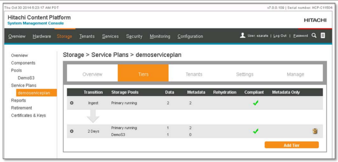Open Pools in the sidebar
The width and height of the screenshot is (338, 162).
pyautogui.click(x=17, y=70)
